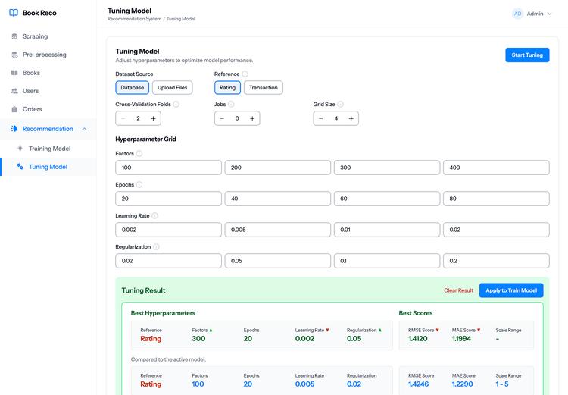Click the Factors field containing 400
This screenshot has width=568, height=395.
coord(496,168)
